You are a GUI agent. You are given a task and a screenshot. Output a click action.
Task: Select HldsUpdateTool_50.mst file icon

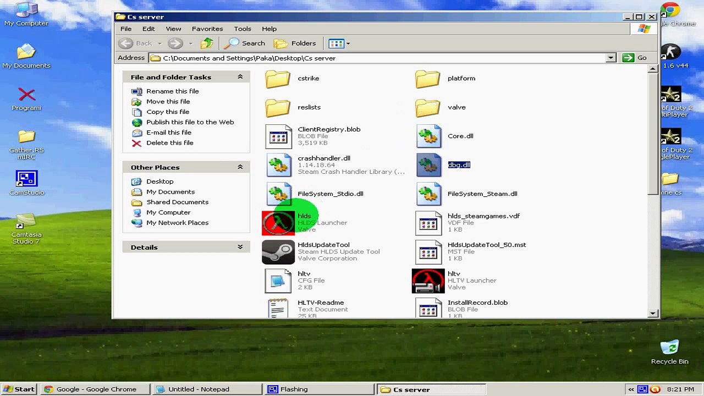pyautogui.click(x=428, y=252)
